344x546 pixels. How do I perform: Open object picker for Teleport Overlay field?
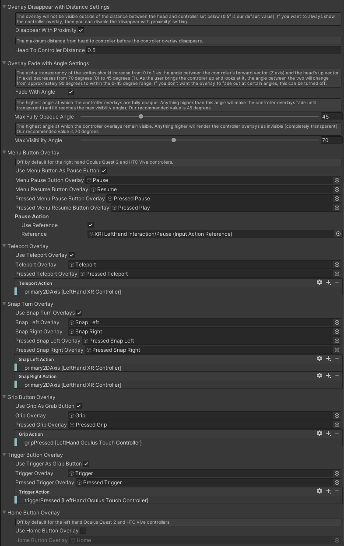coord(337,265)
